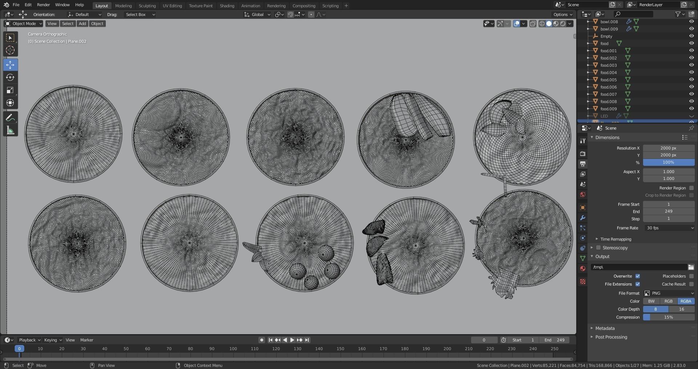Select the Scale tool

[x=10, y=90]
